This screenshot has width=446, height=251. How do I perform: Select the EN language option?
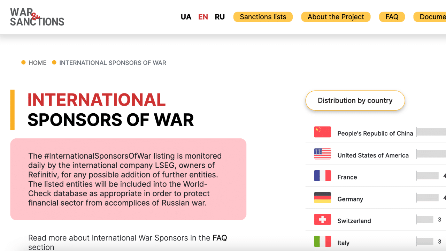tap(203, 17)
